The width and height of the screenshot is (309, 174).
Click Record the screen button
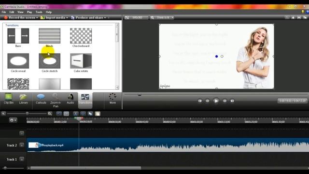click(x=20, y=17)
